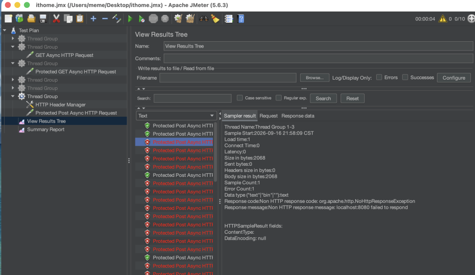Click the Toggle enable/disable icon

tap(116, 19)
